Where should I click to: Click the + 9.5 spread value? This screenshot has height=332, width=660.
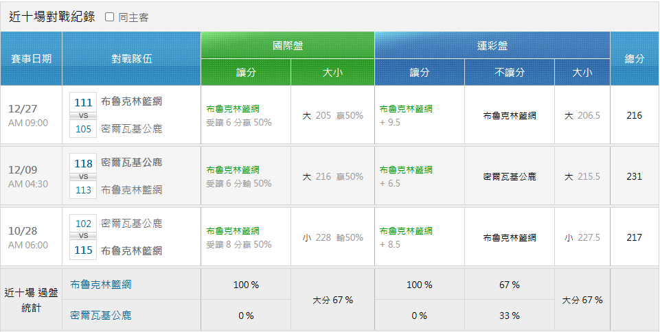tap(390, 122)
